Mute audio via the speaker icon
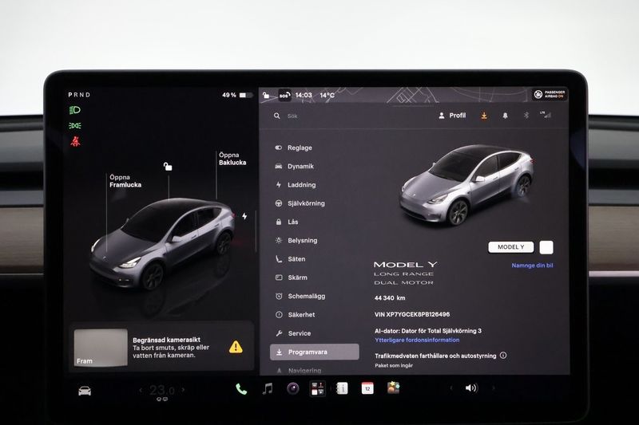 471,388
